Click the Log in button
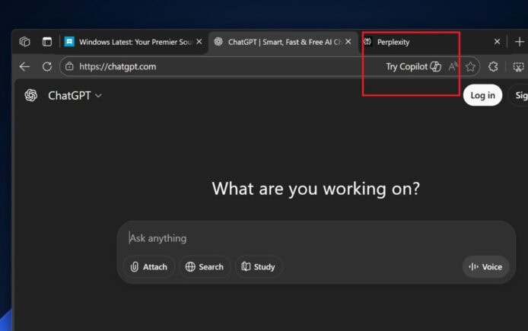528x331 pixels. (x=482, y=95)
